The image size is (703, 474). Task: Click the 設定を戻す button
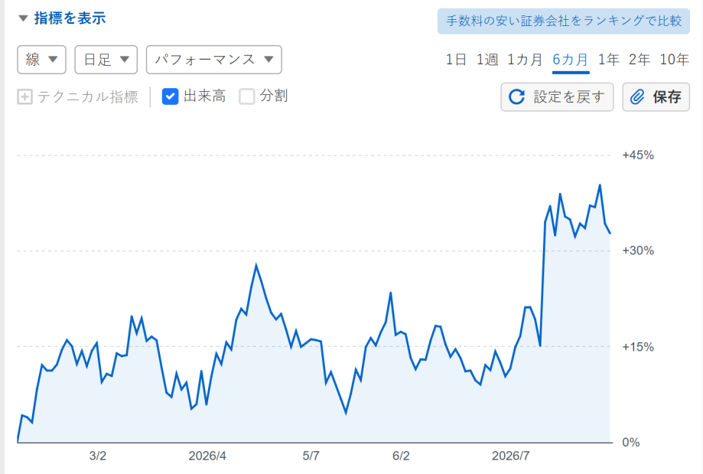click(x=557, y=96)
